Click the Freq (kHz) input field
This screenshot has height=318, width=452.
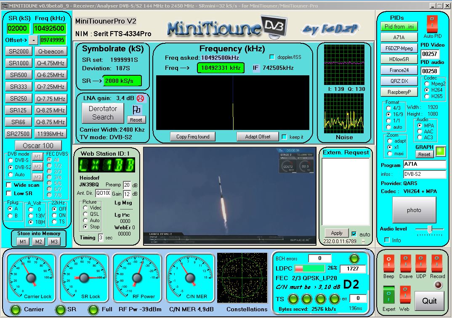[49, 28]
